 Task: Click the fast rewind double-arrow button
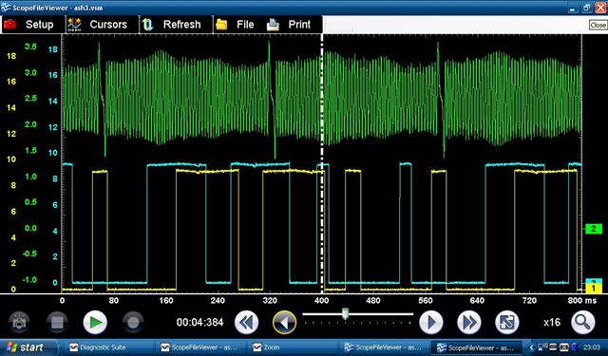click(246, 322)
